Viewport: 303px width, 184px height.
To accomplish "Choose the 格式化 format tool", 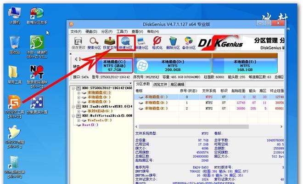I will pyautogui.click(x=157, y=43).
